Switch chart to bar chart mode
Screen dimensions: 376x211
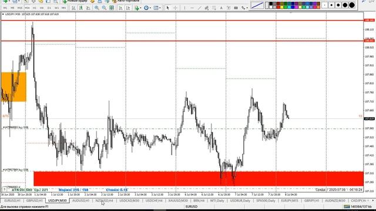click(73, 8)
